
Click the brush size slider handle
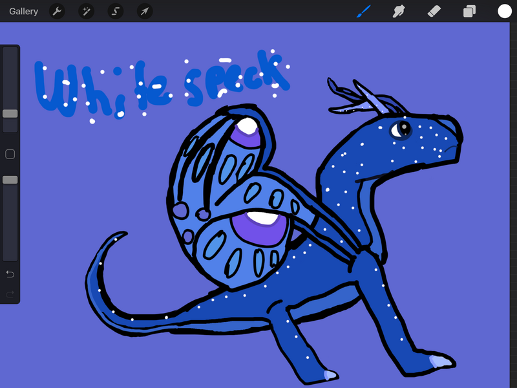click(10, 114)
